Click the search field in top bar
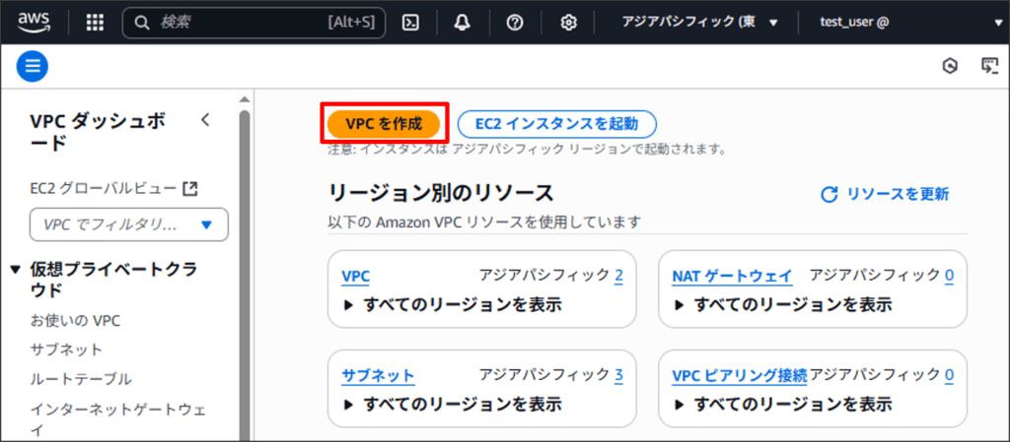Screen dimensions: 1010x442 (253, 23)
